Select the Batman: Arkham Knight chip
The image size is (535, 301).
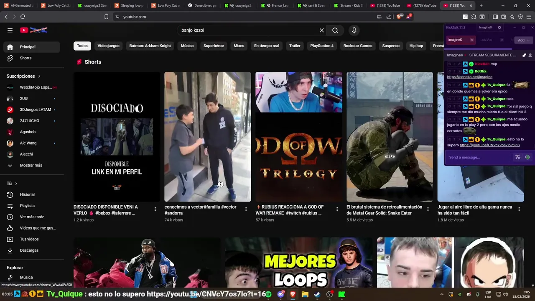(x=150, y=46)
